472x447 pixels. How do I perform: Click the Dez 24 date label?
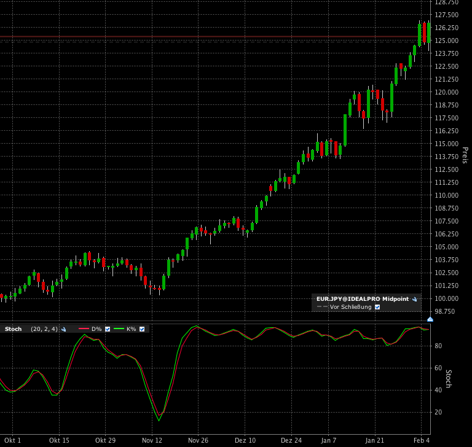(291, 440)
